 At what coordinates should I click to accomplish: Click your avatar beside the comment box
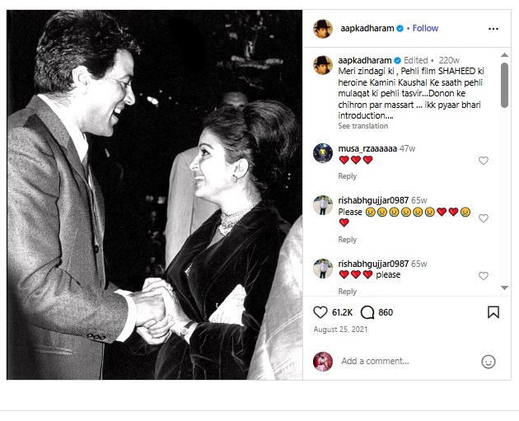[x=323, y=361]
